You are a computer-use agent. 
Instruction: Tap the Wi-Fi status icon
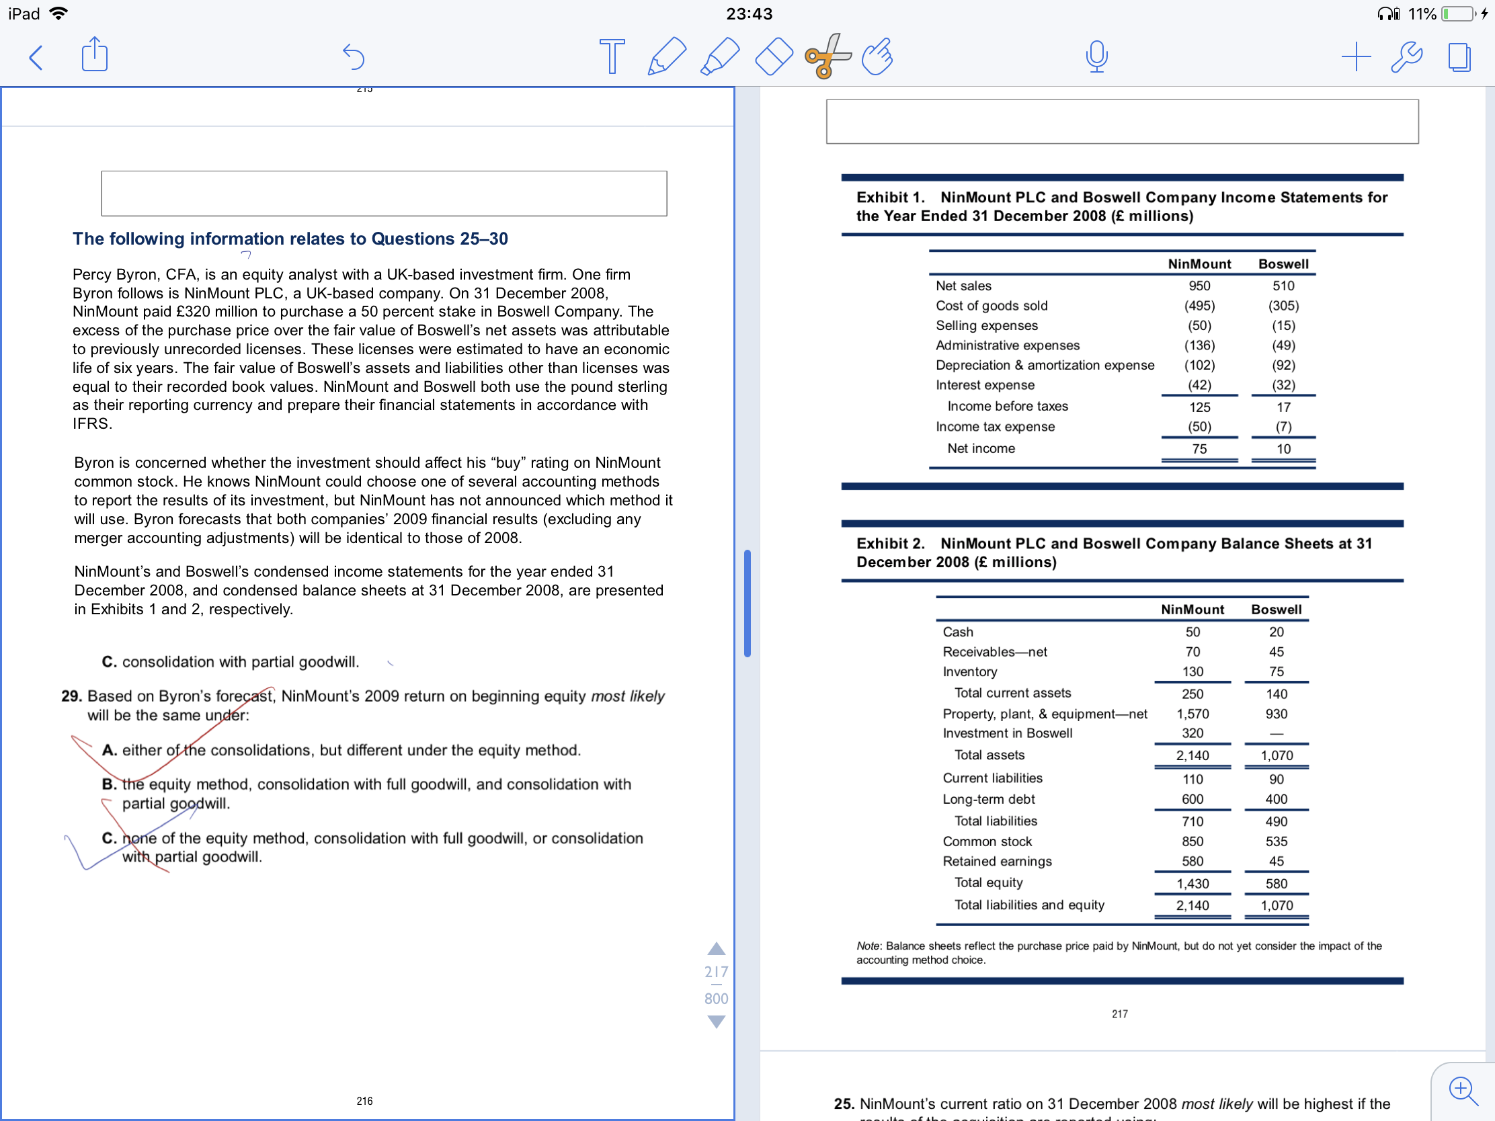[59, 13]
